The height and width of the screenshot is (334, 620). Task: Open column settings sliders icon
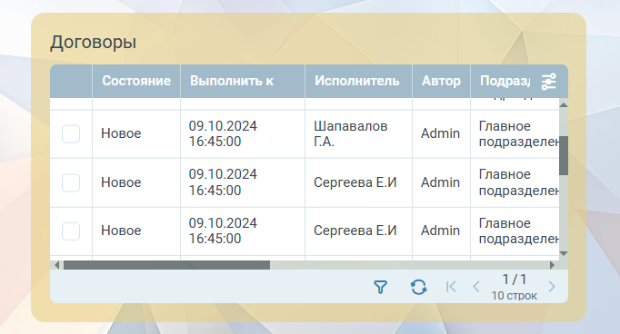coord(549,82)
